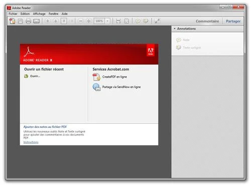Viewport: 251px width, 185px height.
Task: Click the CreatePDF document icon
Action: [96, 77]
